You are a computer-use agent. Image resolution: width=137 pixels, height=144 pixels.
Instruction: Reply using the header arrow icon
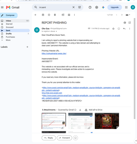[124, 29]
